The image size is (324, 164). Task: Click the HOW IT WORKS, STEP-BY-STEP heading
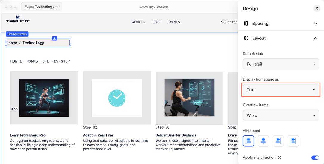click(x=40, y=61)
